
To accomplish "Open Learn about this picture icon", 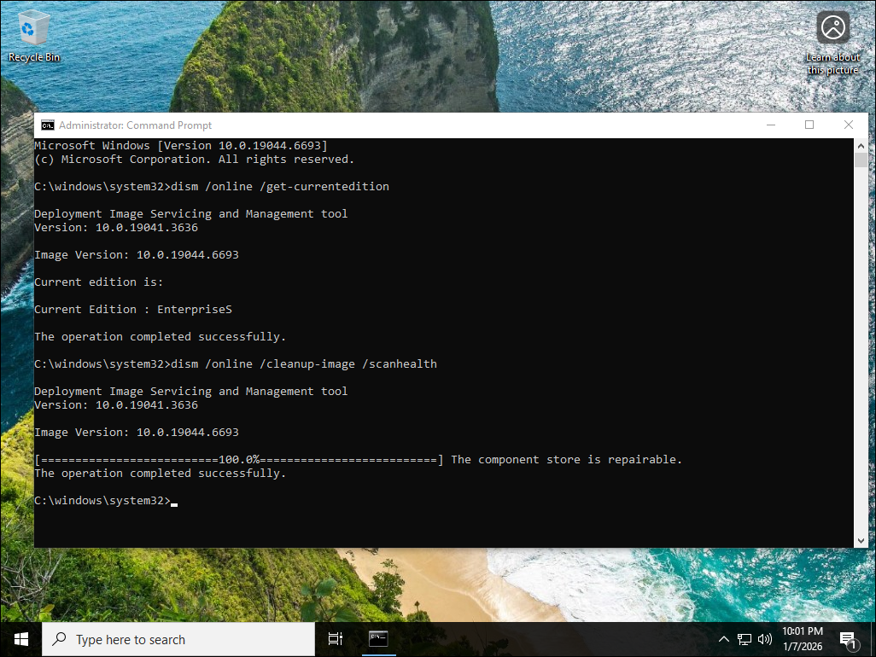I will pyautogui.click(x=832, y=44).
